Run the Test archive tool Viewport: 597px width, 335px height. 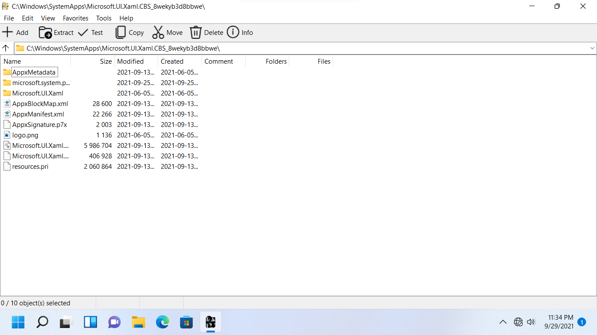[x=90, y=32]
